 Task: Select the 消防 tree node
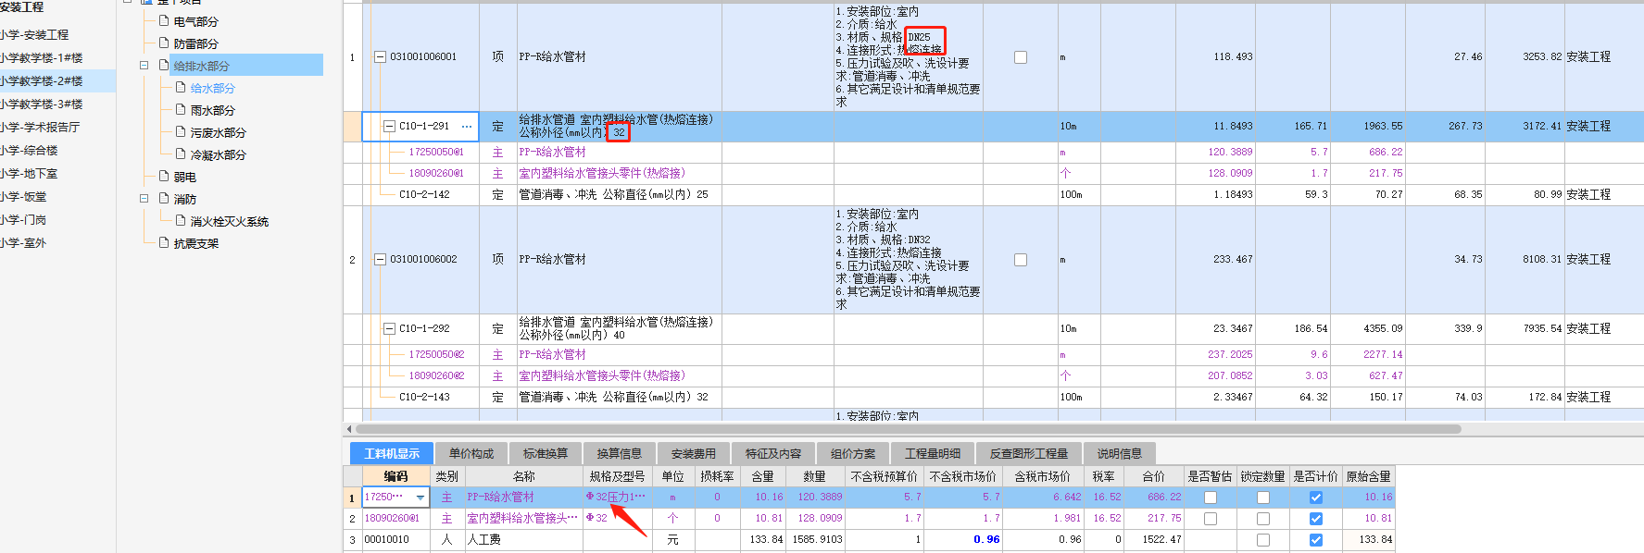[184, 199]
